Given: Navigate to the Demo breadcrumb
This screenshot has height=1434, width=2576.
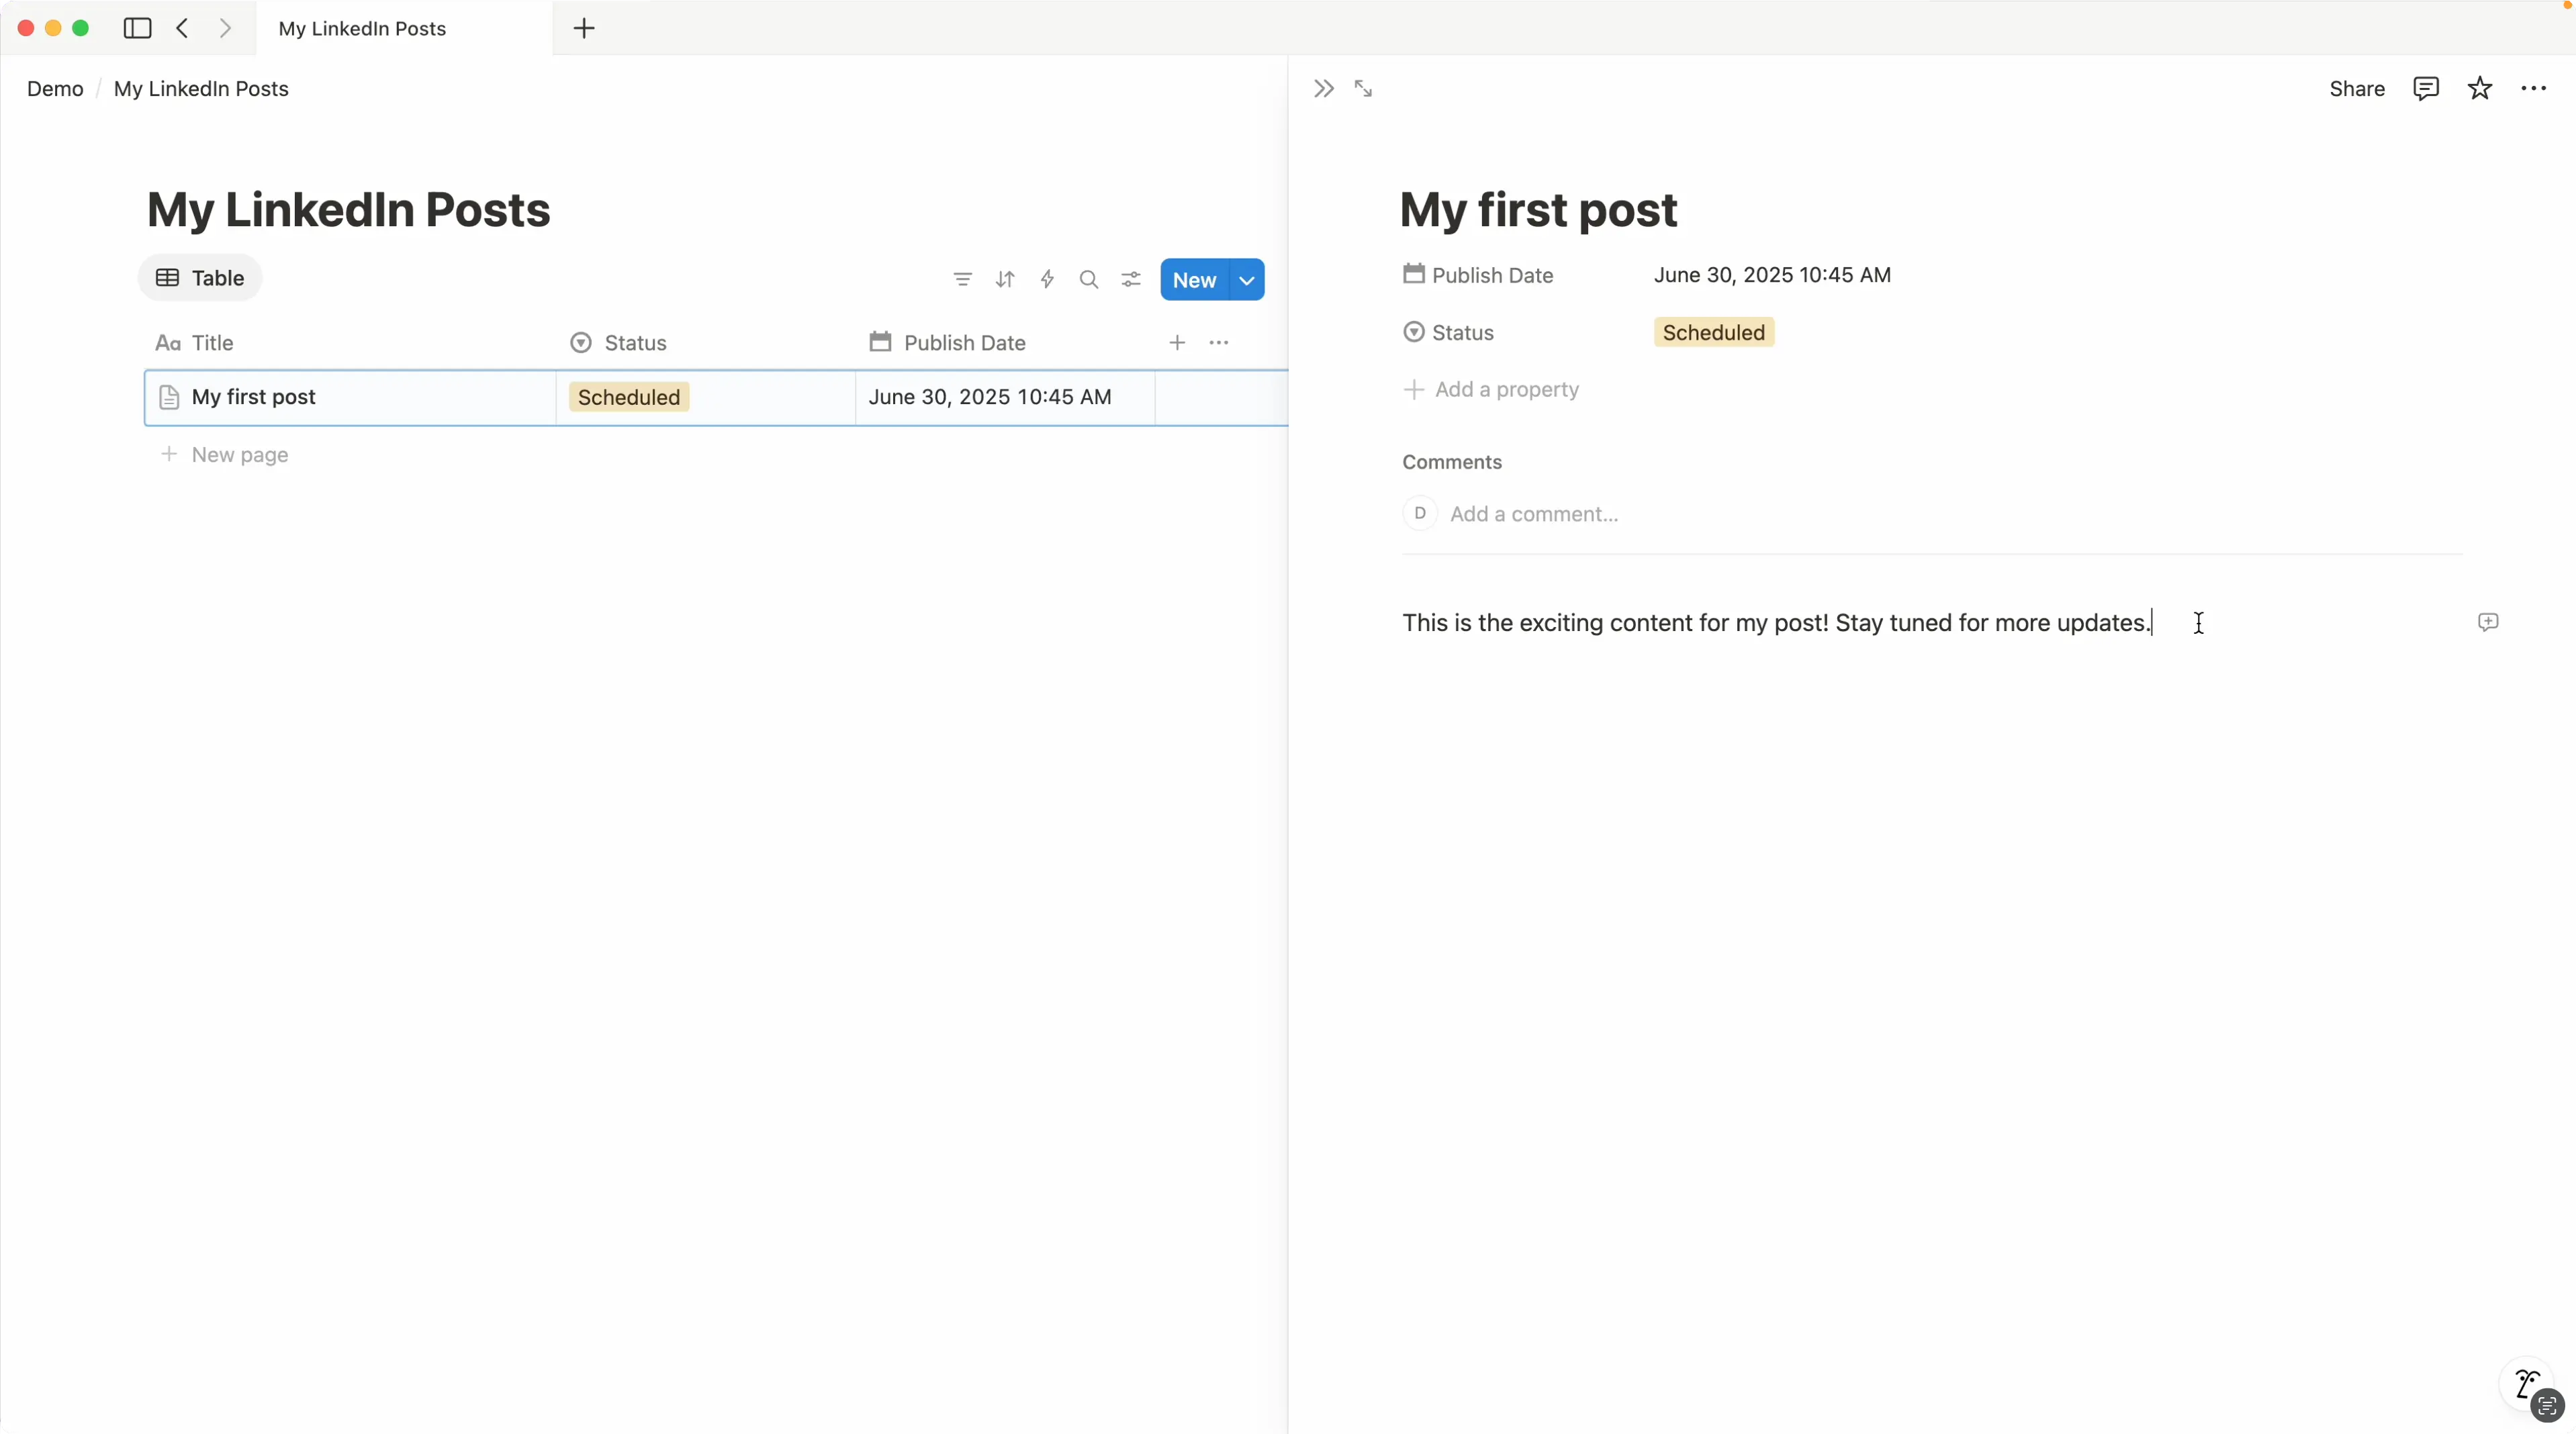Looking at the screenshot, I should tap(54, 88).
